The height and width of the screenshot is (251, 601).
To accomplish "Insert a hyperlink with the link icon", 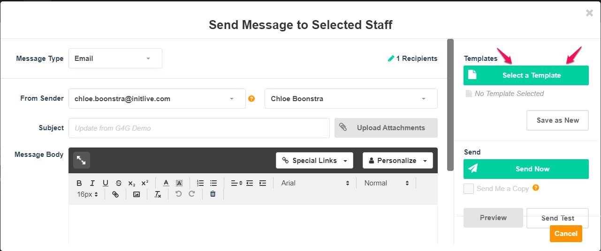I will pyautogui.click(x=115, y=194).
